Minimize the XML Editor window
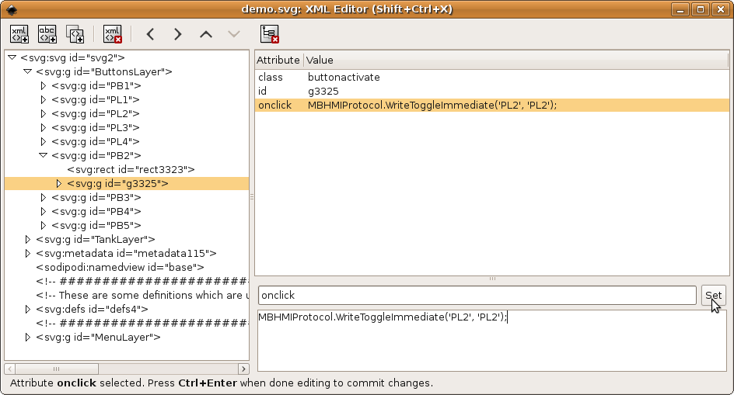This screenshot has width=734, height=395. tap(680, 9)
